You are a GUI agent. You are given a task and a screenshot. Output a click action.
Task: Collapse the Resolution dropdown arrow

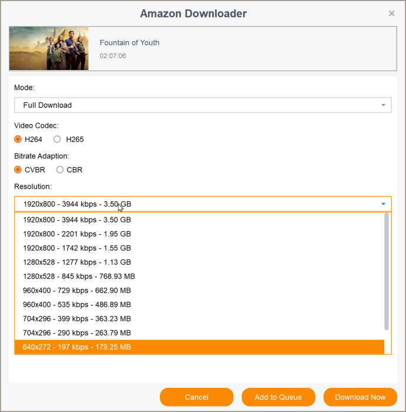pyautogui.click(x=383, y=204)
